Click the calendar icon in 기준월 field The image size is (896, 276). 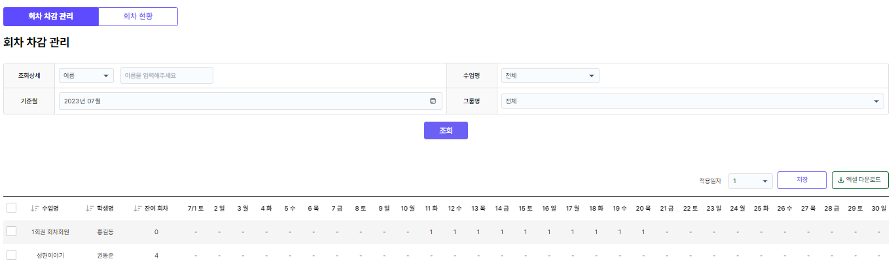point(433,101)
